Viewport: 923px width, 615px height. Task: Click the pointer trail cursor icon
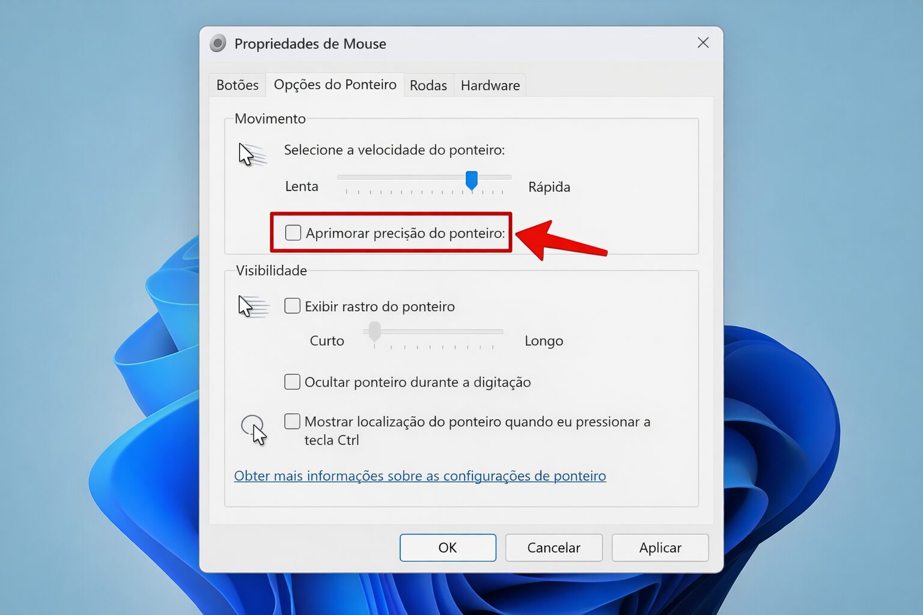pyautogui.click(x=253, y=306)
